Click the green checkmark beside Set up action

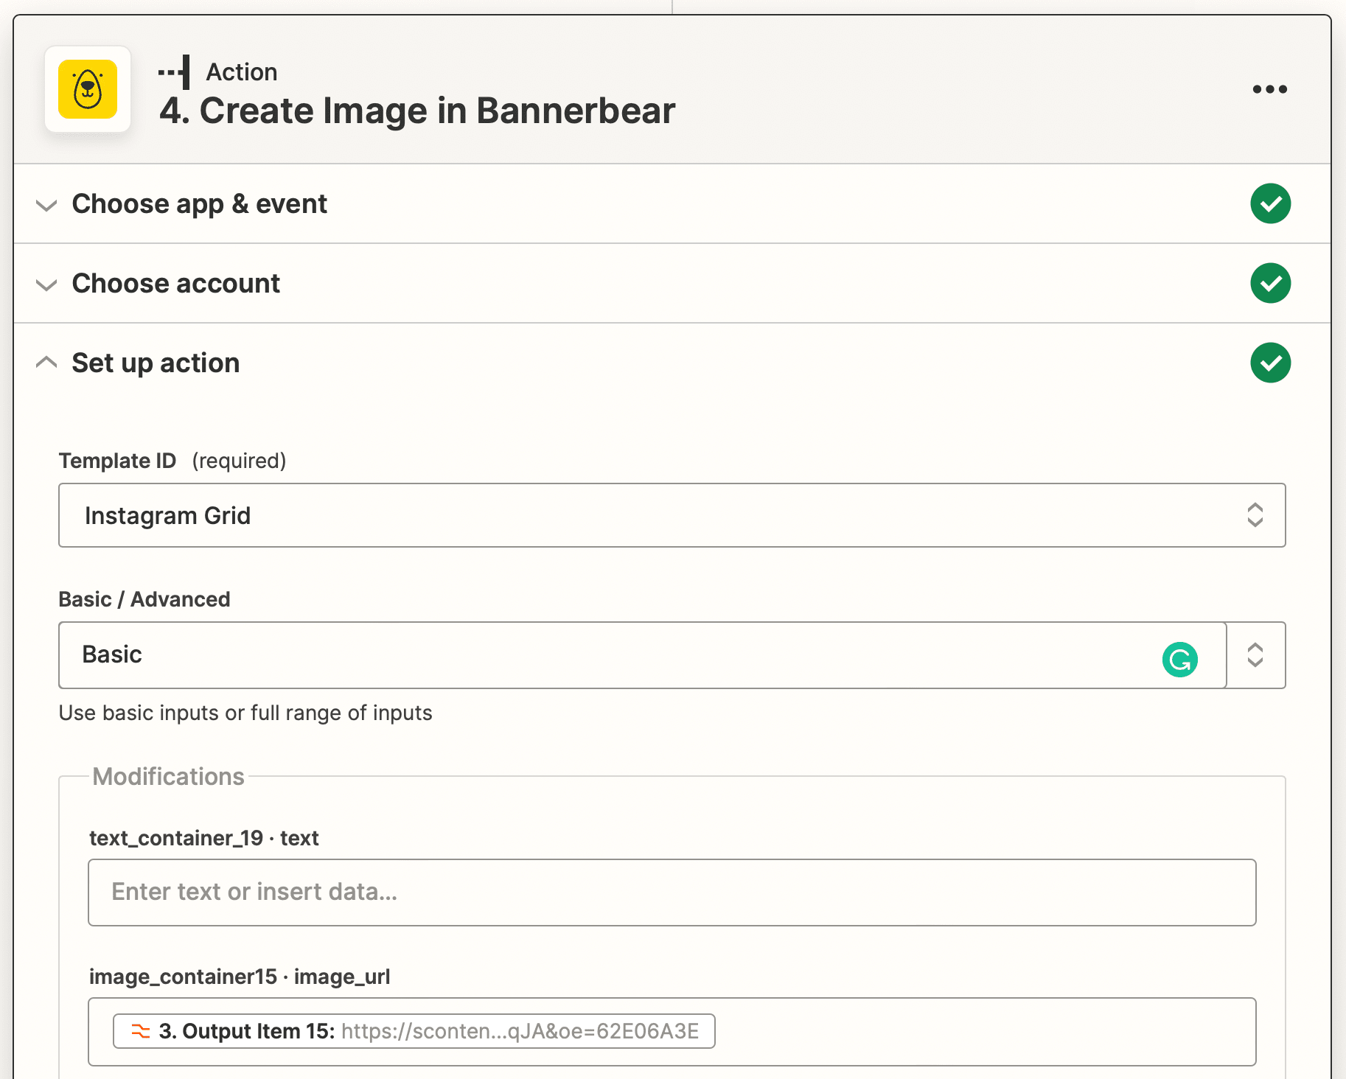coord(1271,363)
